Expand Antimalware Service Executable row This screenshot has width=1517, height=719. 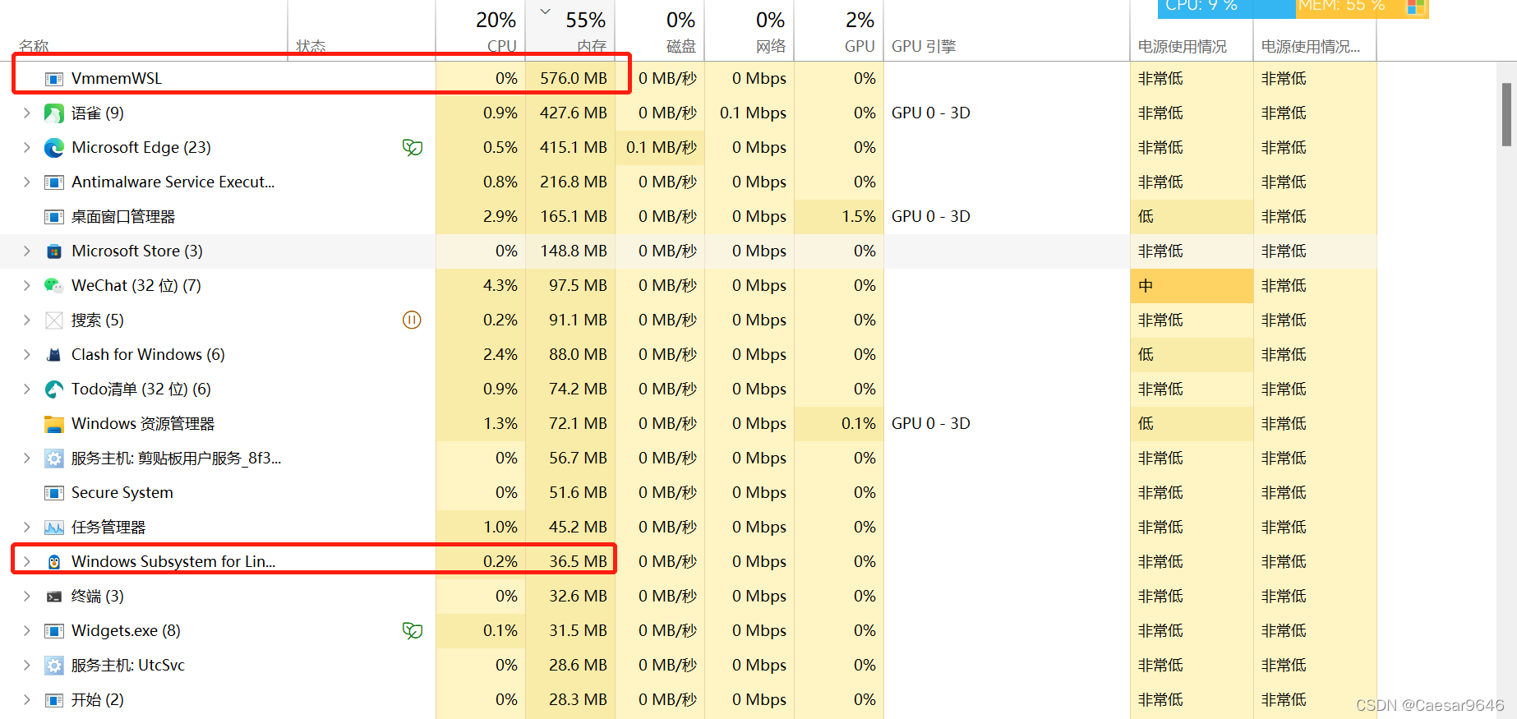click(x=26, y=182)
